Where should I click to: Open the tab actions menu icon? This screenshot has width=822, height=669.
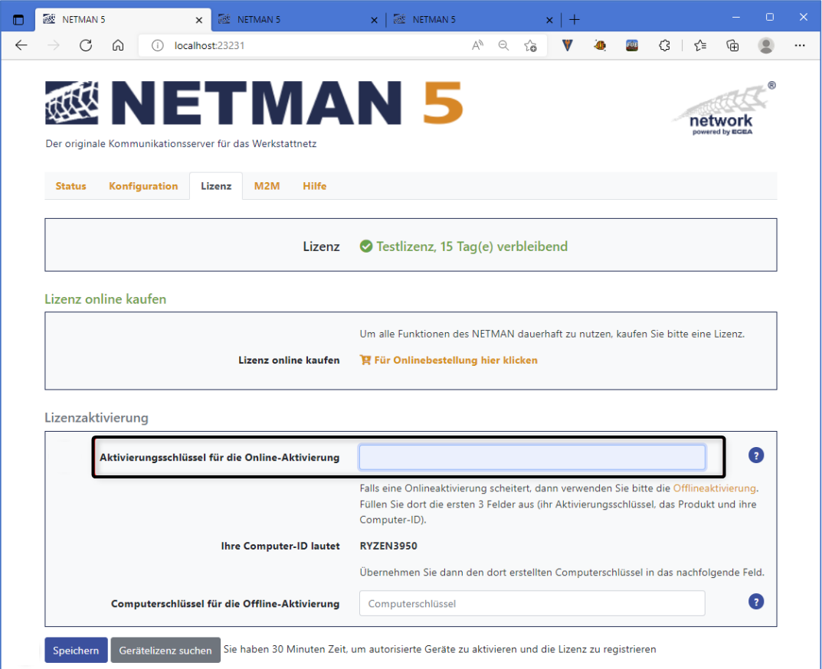pyautogui.click(x=18, y=20)
